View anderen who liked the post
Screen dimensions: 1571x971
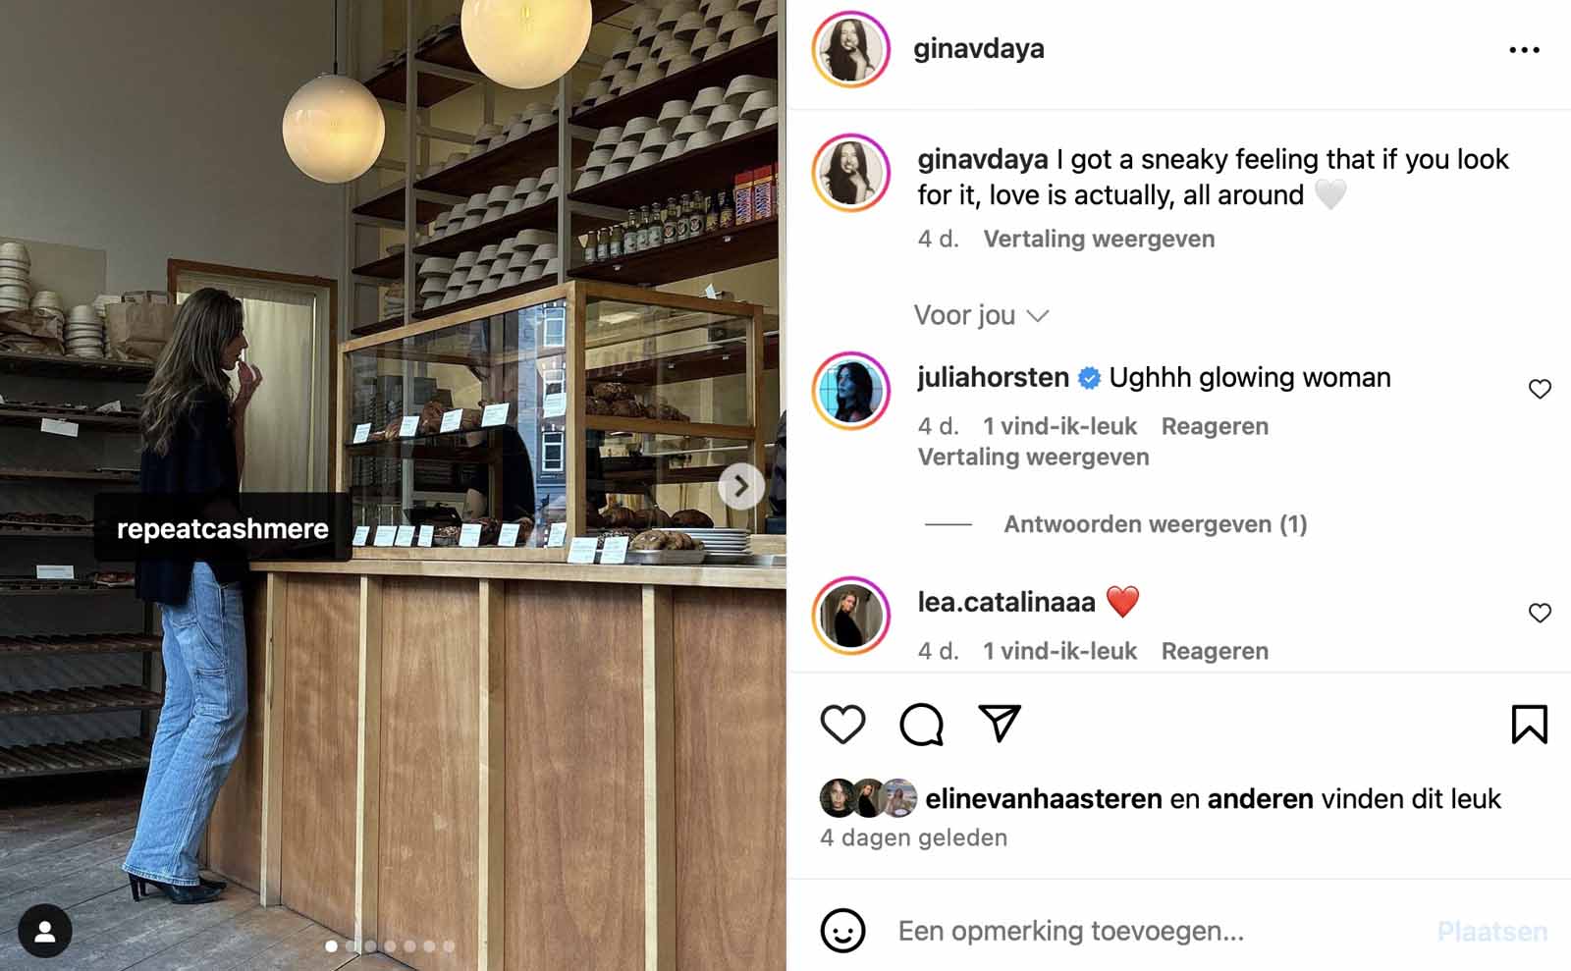click(1260, 799)
